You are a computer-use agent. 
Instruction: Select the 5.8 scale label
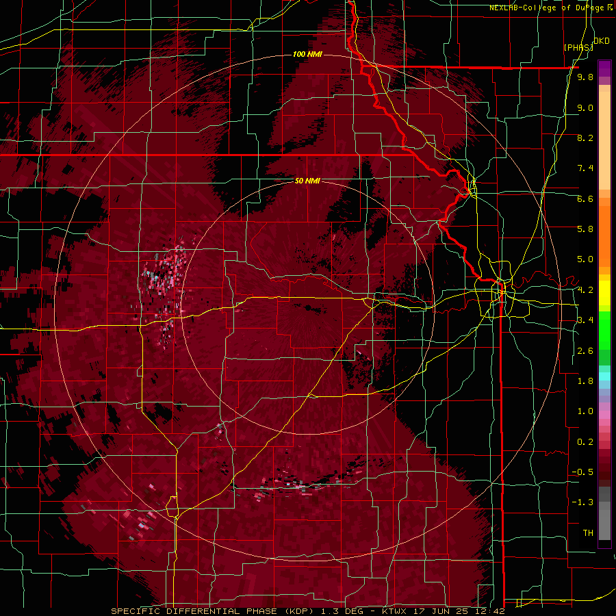585,229
